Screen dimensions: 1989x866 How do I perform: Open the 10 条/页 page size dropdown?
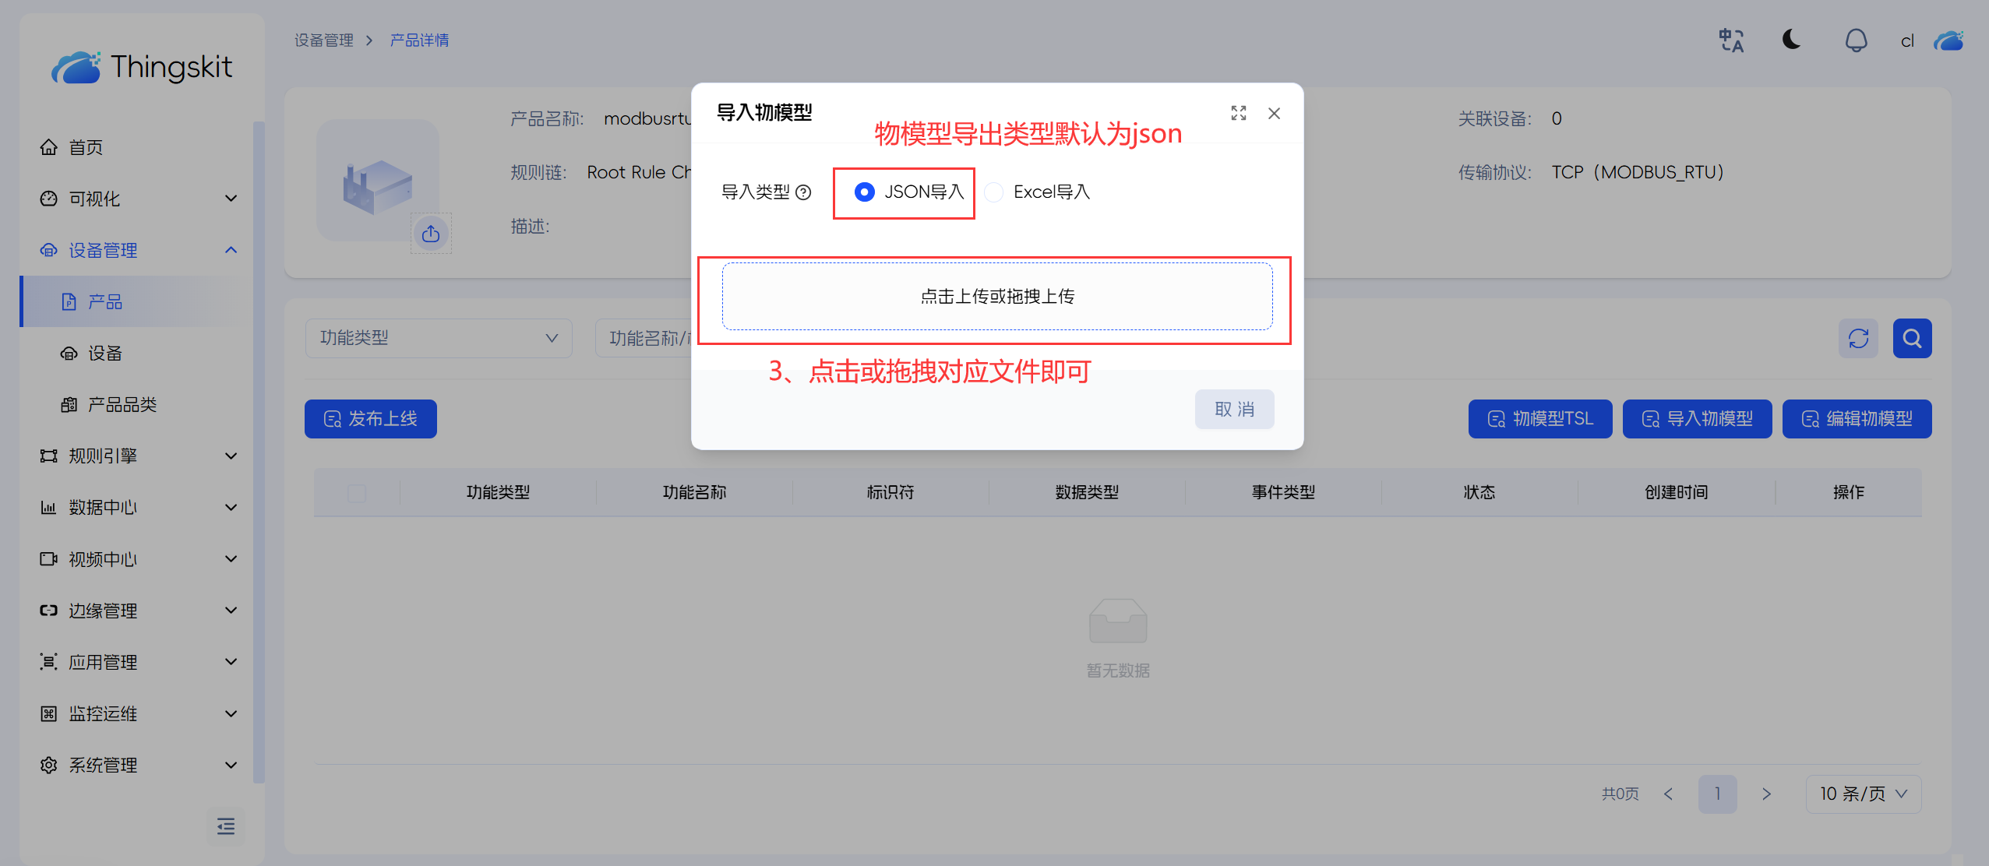[x=1863, y=794]
